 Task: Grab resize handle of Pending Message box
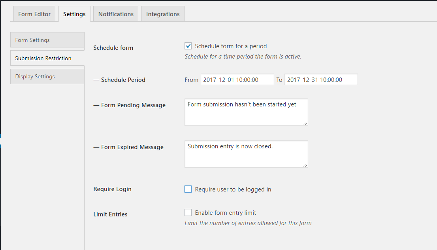305,123
